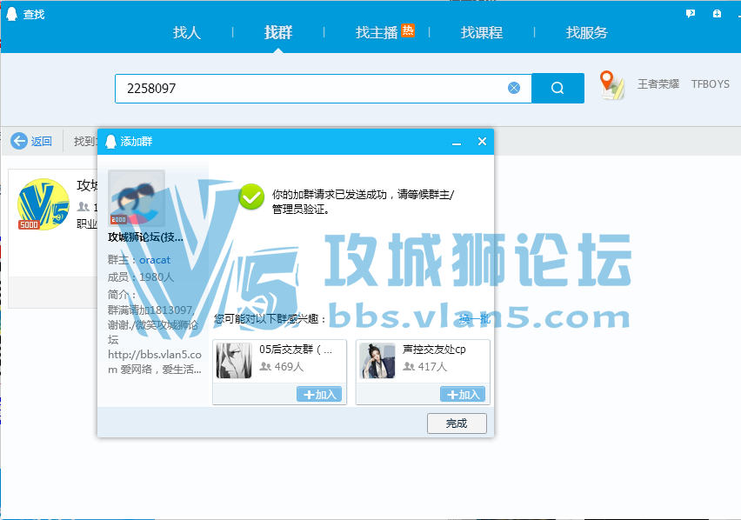741x520 pixels.
Task: Close the 添加群 dialog
Action: pos(482,141)
